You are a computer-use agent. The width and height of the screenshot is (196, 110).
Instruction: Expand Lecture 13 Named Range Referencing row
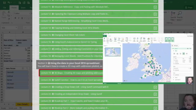point(155,21)
